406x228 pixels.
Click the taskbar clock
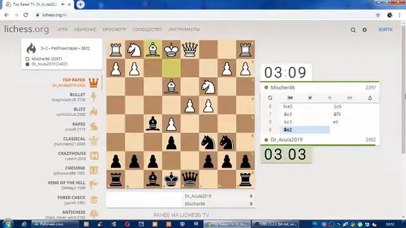(x=390, y=224)
